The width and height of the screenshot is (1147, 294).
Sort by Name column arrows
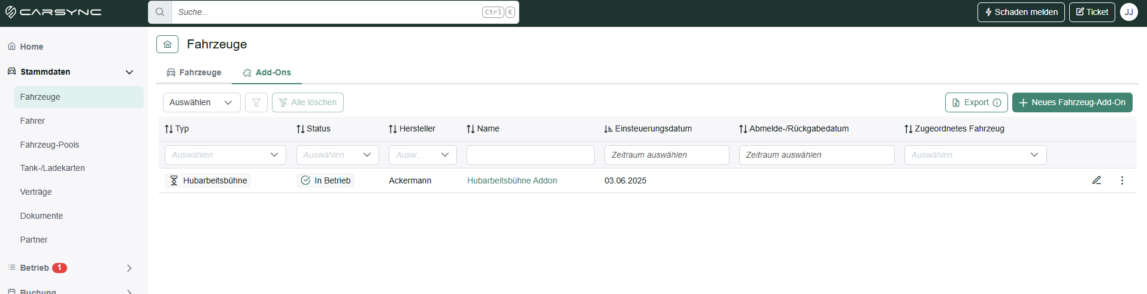tap(471, 129)
